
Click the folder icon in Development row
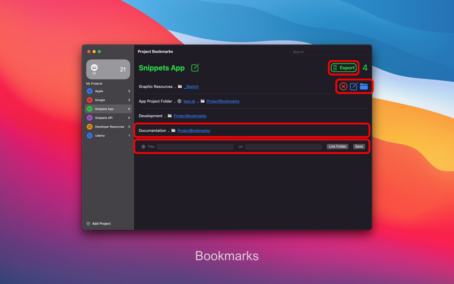tap(170, 116)
